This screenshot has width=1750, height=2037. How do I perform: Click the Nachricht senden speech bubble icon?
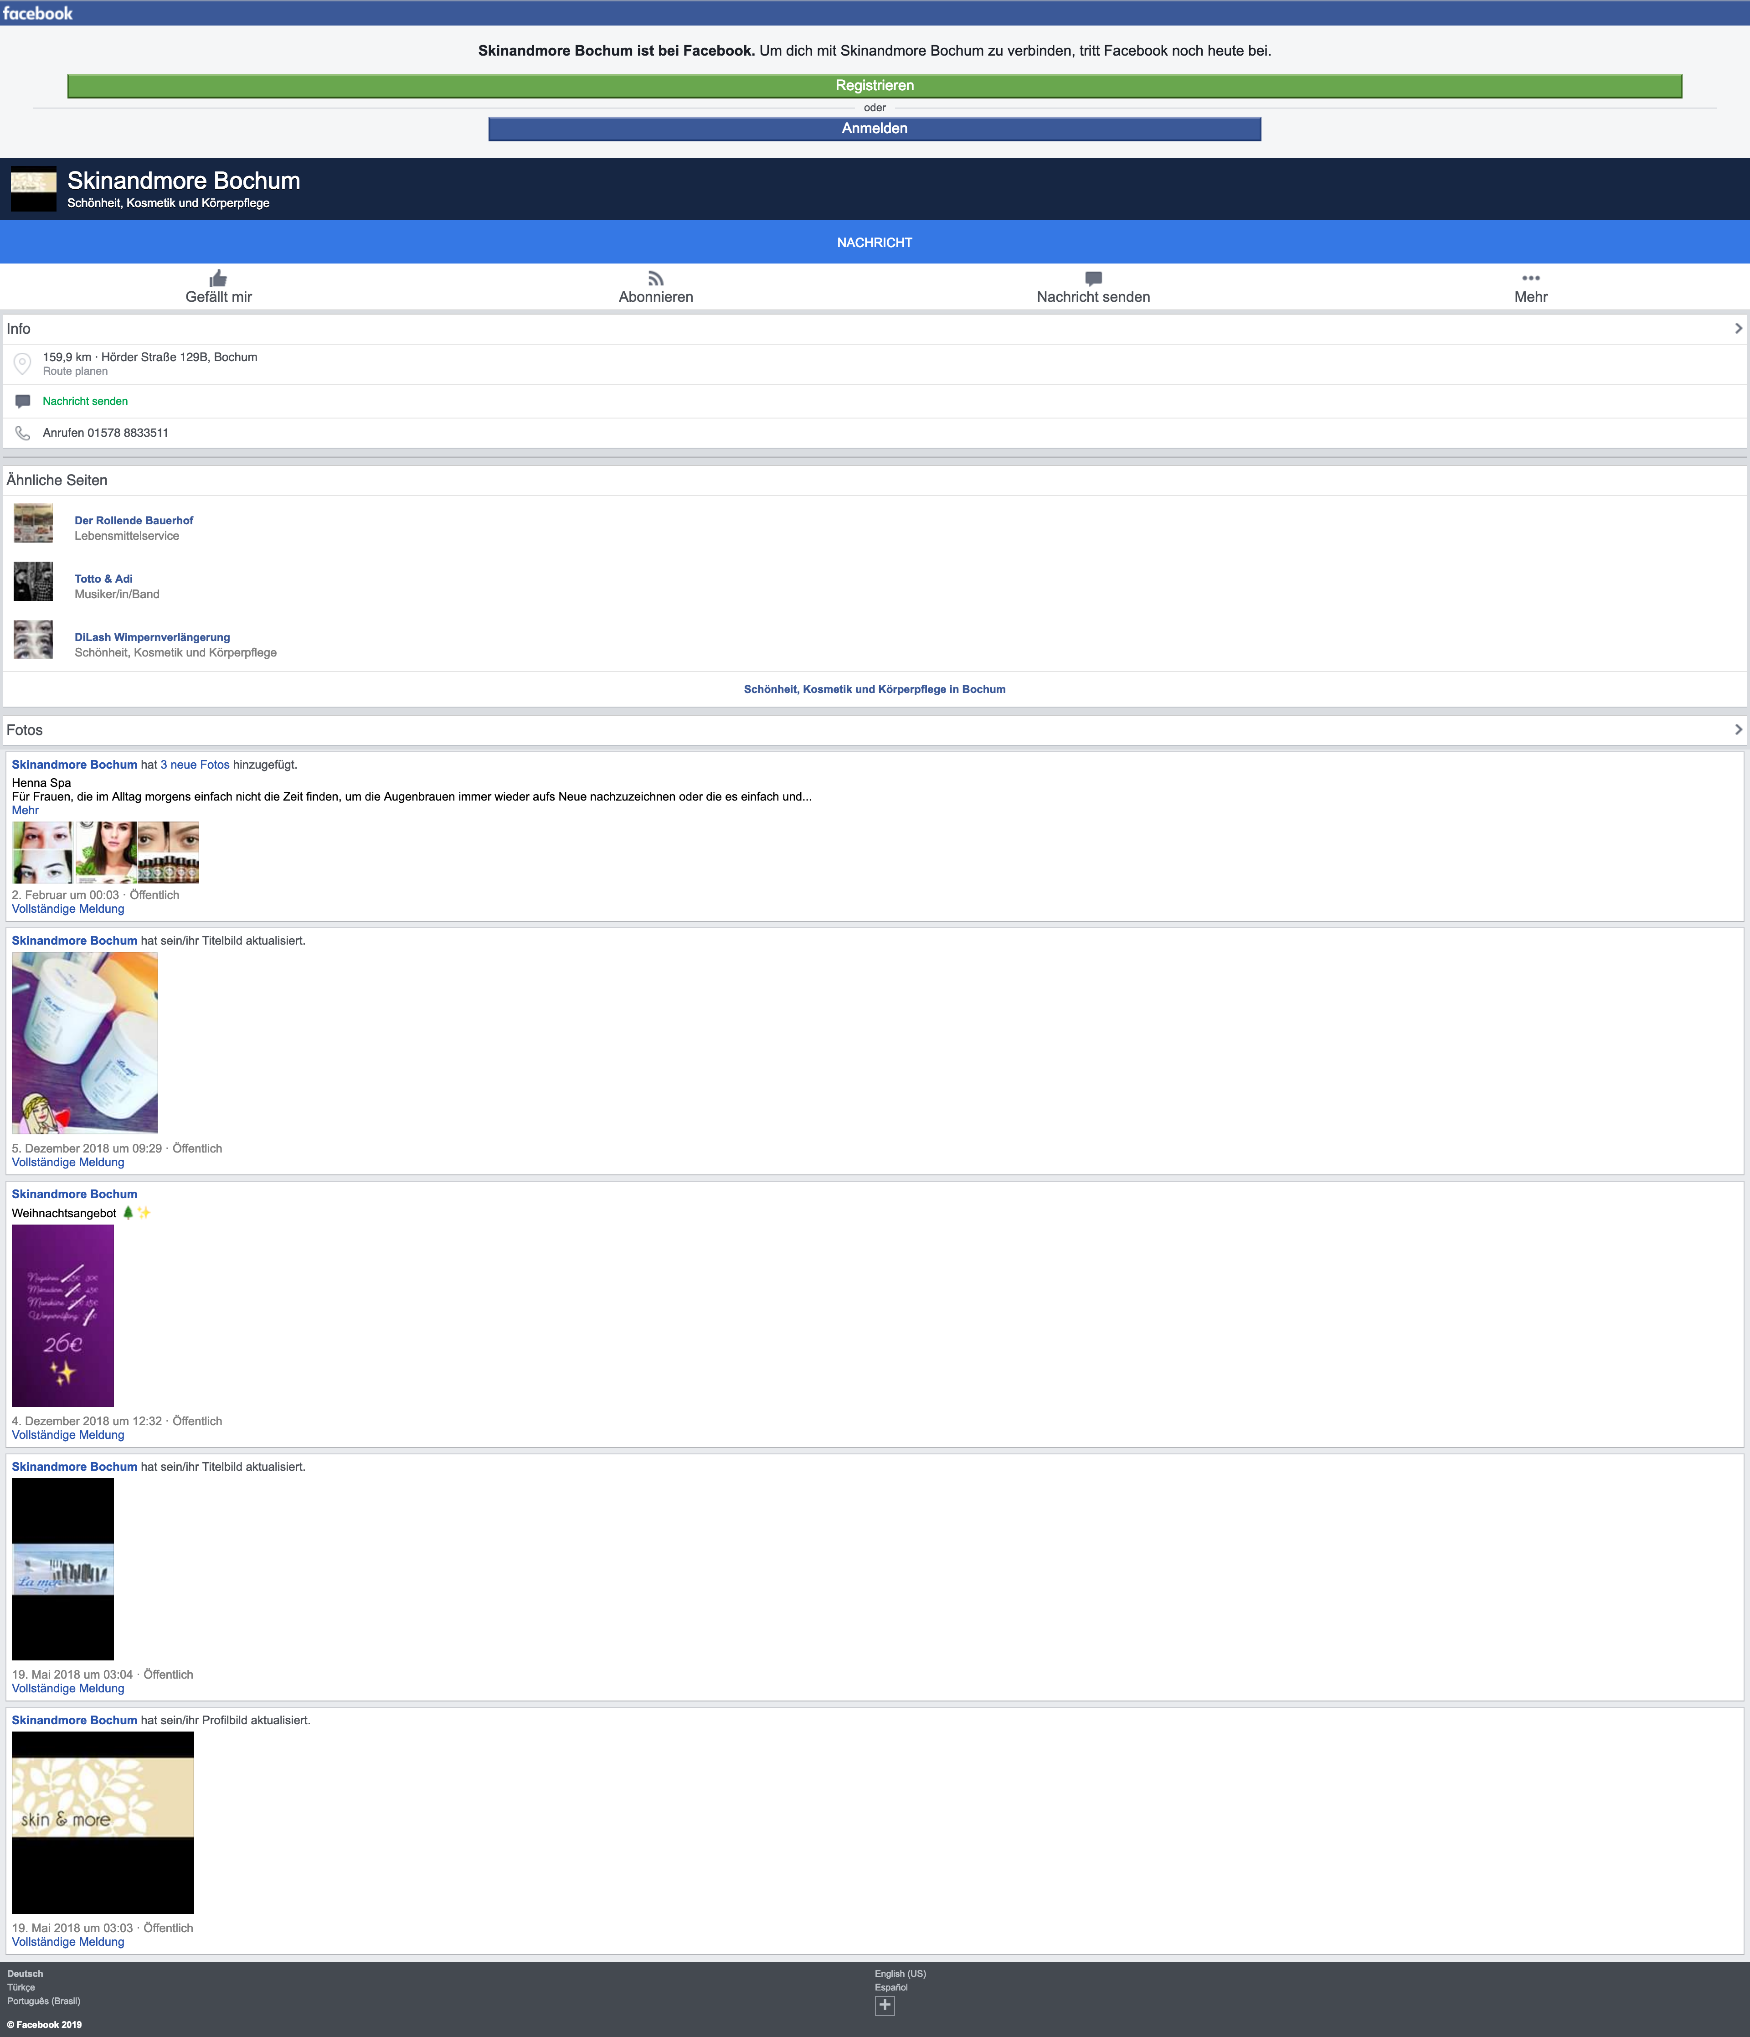click(x=1093, y=278)
